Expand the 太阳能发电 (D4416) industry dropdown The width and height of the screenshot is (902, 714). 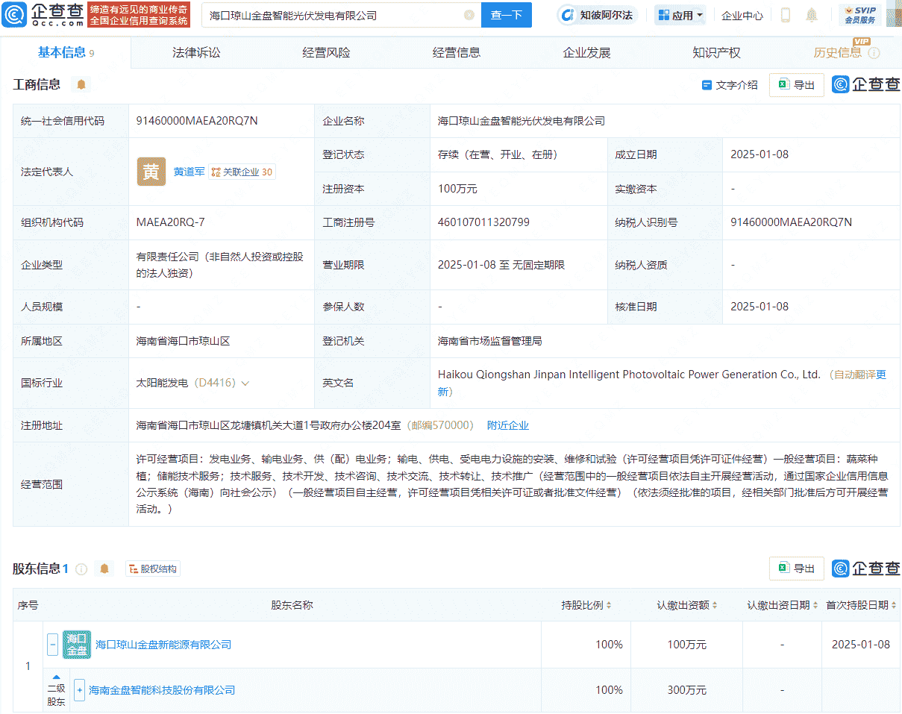coord(245,382)
